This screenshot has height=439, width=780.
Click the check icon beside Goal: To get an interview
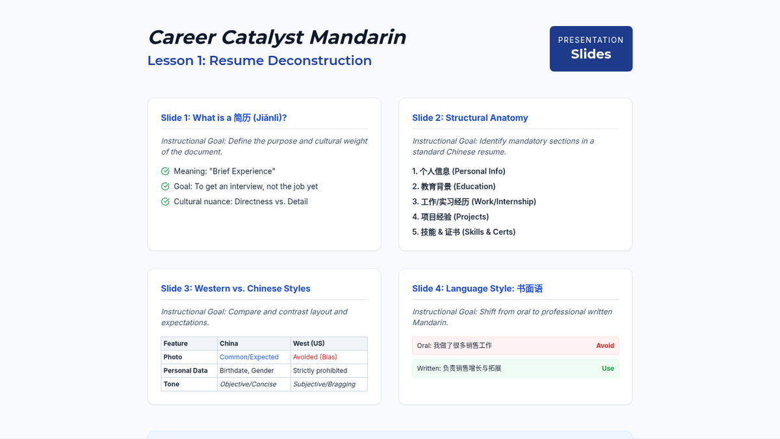(165, 187)
